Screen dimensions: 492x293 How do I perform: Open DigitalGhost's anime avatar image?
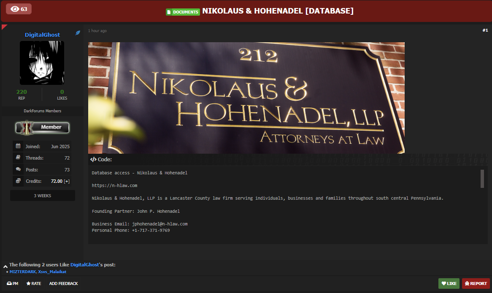coord(42,63)
